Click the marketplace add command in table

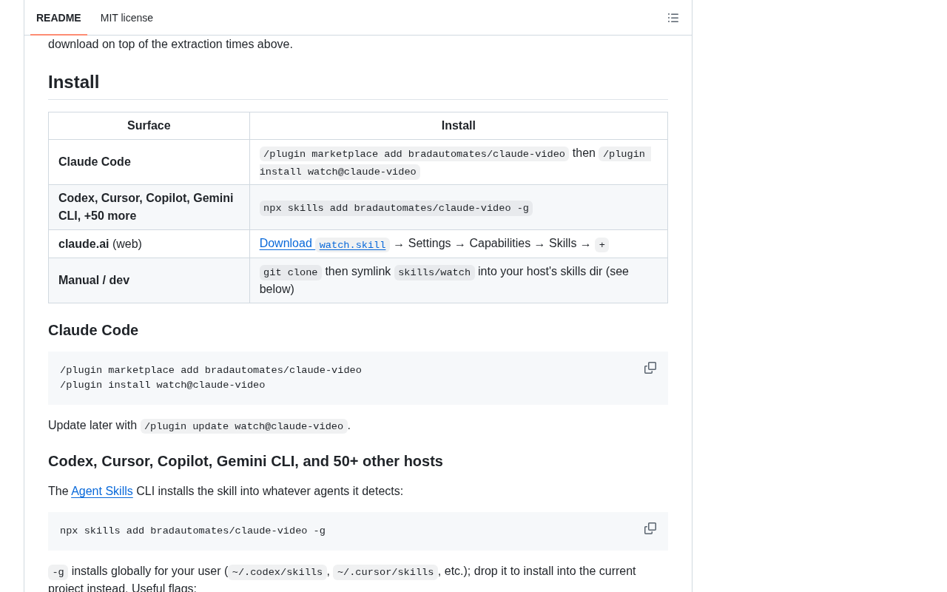click(x=414, y=154)
